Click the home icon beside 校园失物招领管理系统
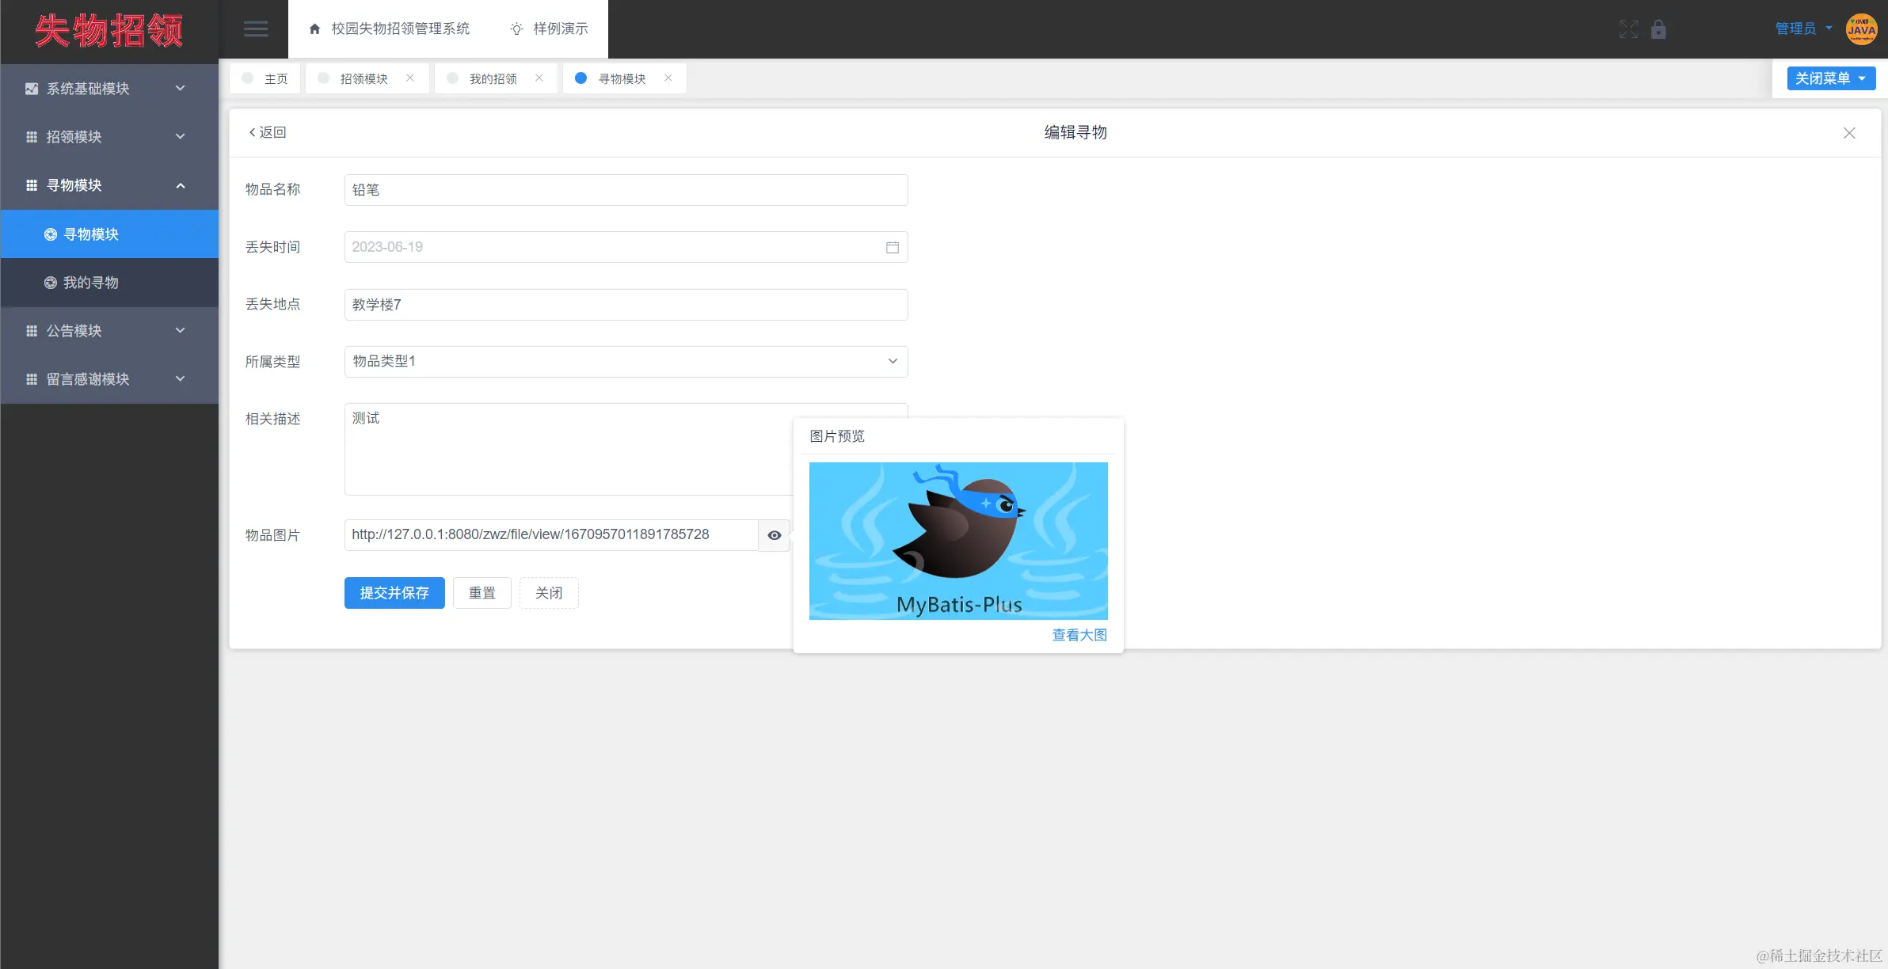The width and height of the screenshot is (1888, 969). pyautogui.click(x=314, y=29)
